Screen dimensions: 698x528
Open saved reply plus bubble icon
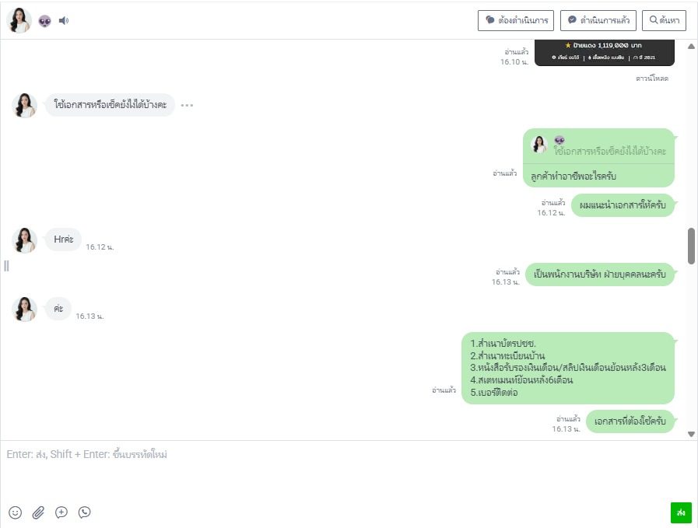point(61,512)
